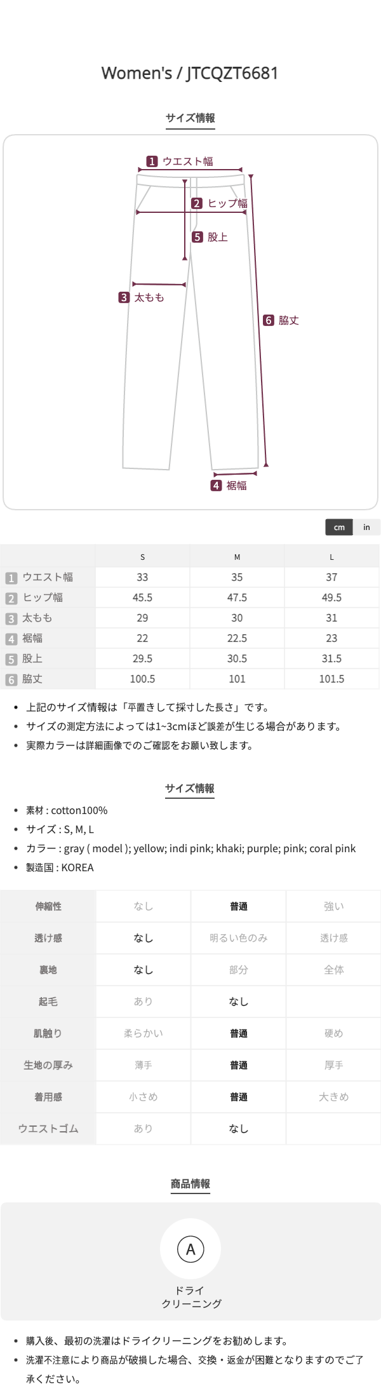Click the number 6 脇丈 badge in diagram
This screenshot has height=1400, width=381.
[269, 320]
